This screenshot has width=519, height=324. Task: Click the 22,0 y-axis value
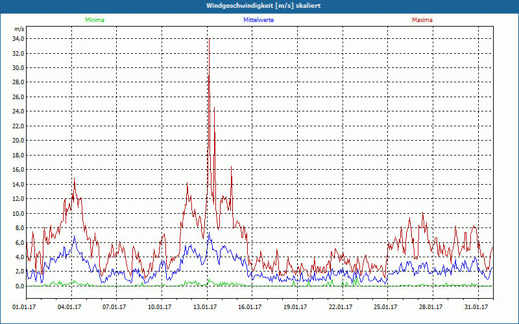[18, 126]
